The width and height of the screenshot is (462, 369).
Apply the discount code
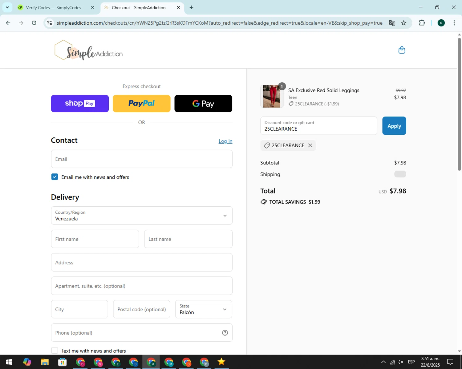pos(394,126)
